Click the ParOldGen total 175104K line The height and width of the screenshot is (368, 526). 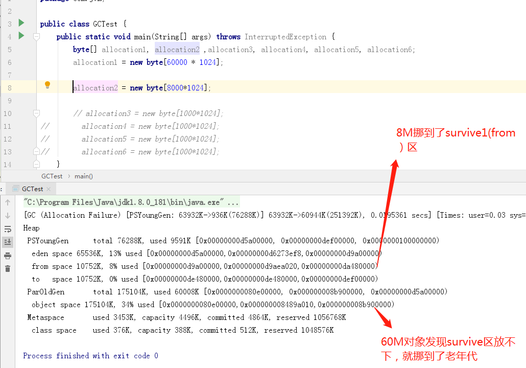point(237,292)
